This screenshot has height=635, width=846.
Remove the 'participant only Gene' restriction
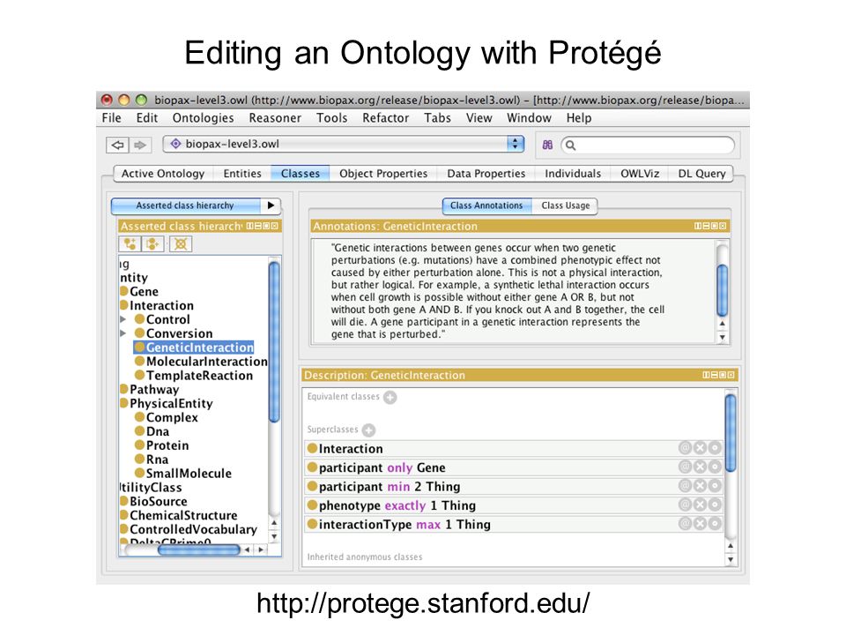tap(700, 467)
